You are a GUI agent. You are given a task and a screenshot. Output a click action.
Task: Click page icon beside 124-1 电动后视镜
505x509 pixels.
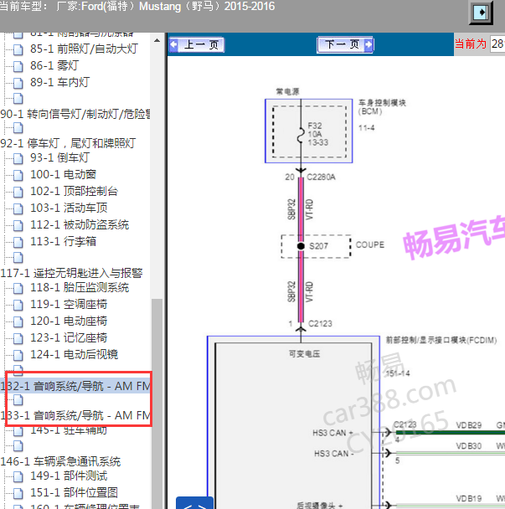coord(18,355)
